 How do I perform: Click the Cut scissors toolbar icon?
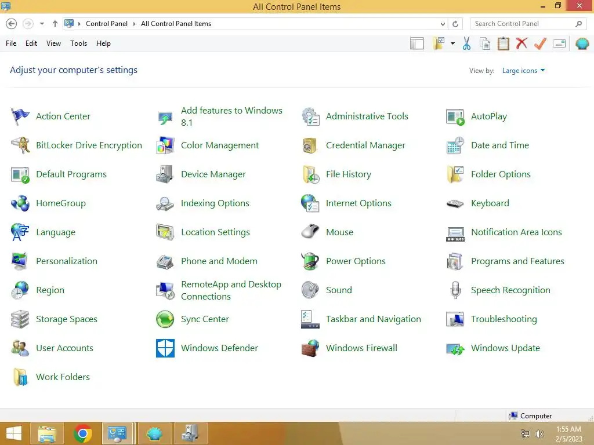tap(467, 43)
